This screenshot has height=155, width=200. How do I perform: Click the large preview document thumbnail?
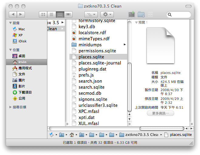pos(161,45)
